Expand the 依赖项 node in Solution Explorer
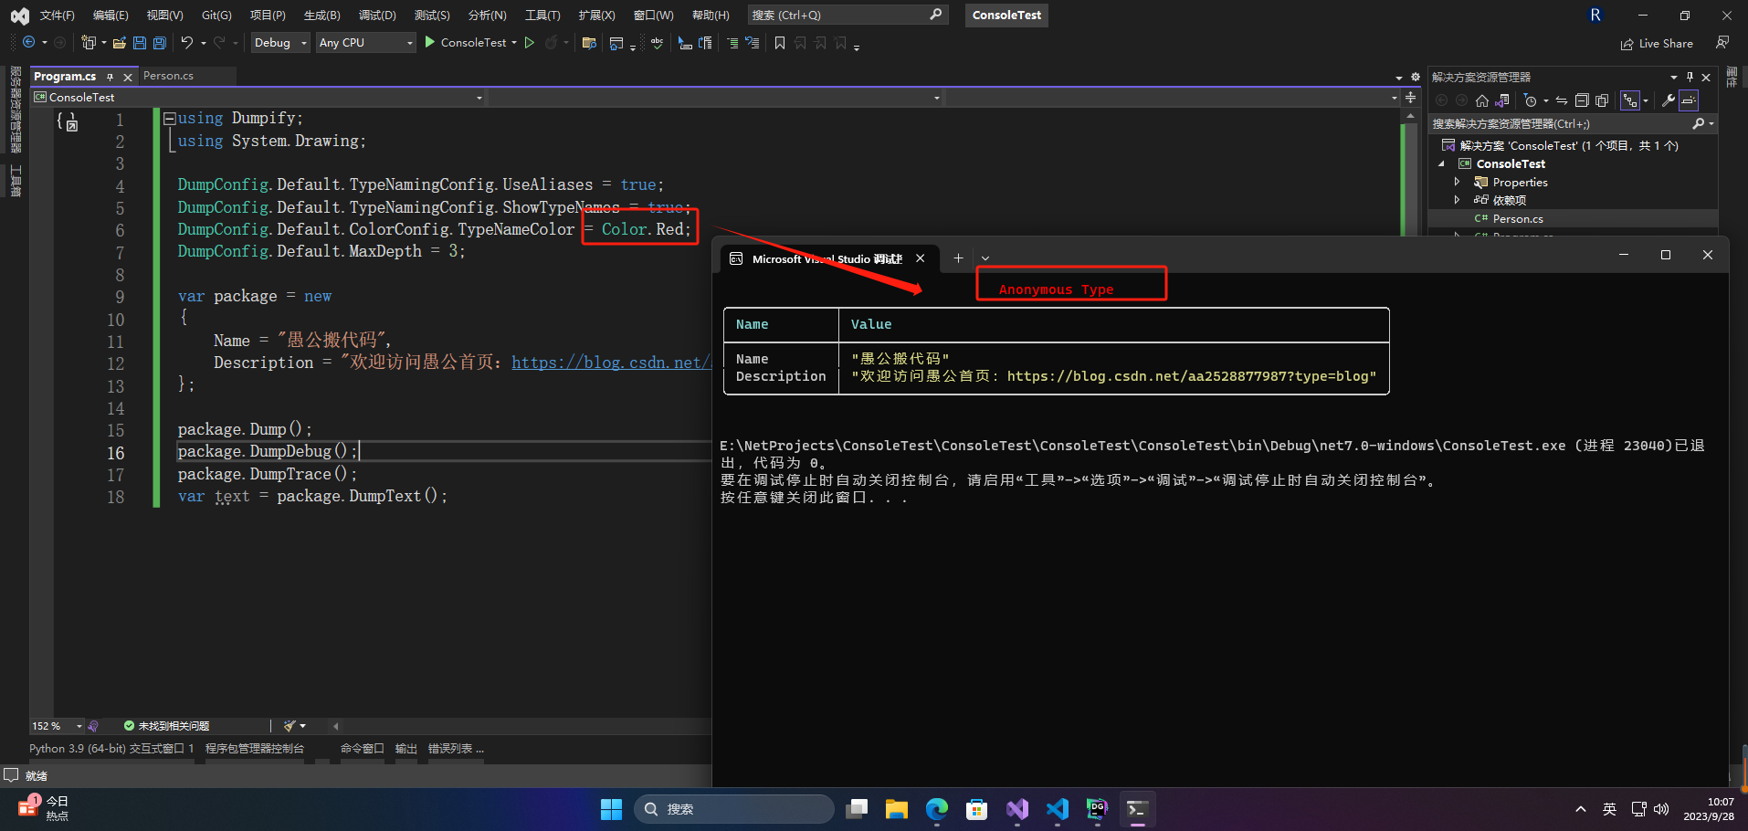The width and height of the screenshot is (1748, 831). coord(1457,200)
